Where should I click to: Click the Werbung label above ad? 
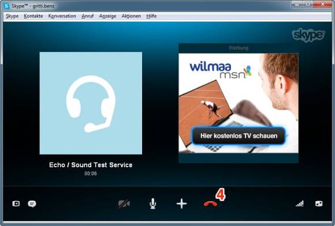pos(239,48)
